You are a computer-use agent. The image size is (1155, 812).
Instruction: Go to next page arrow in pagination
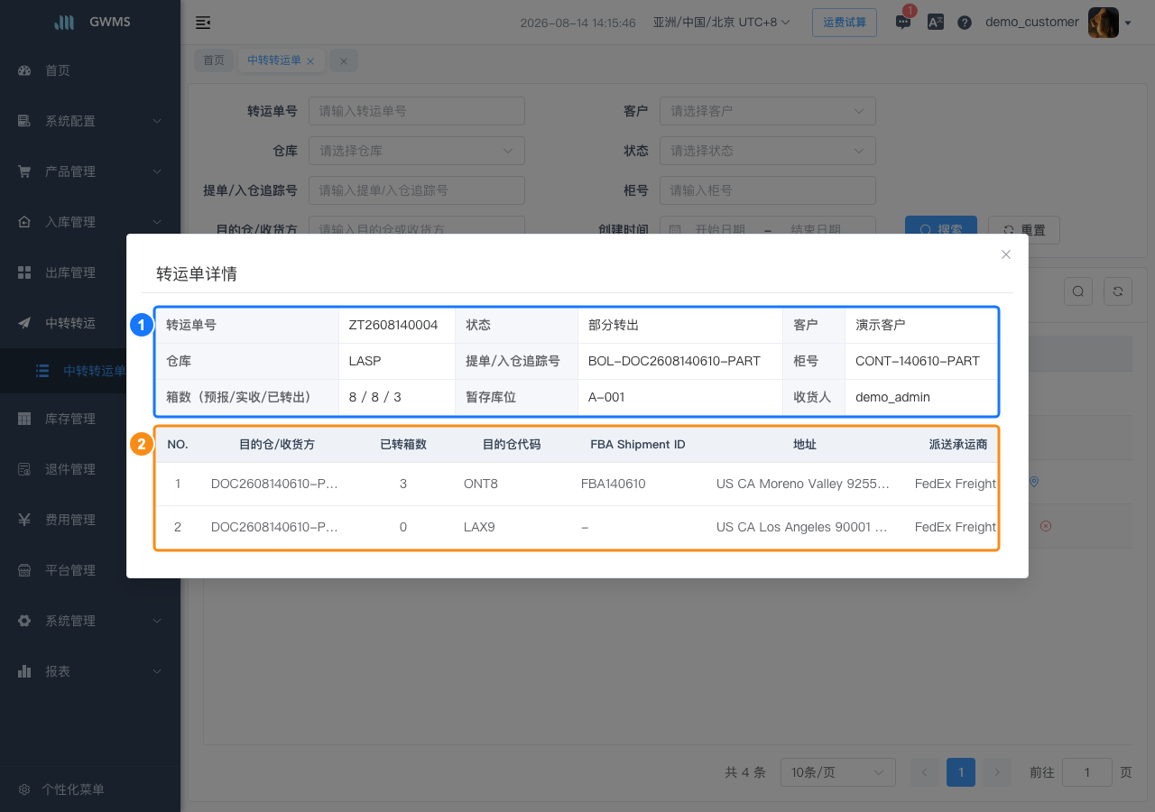click(x=997, y=772)
